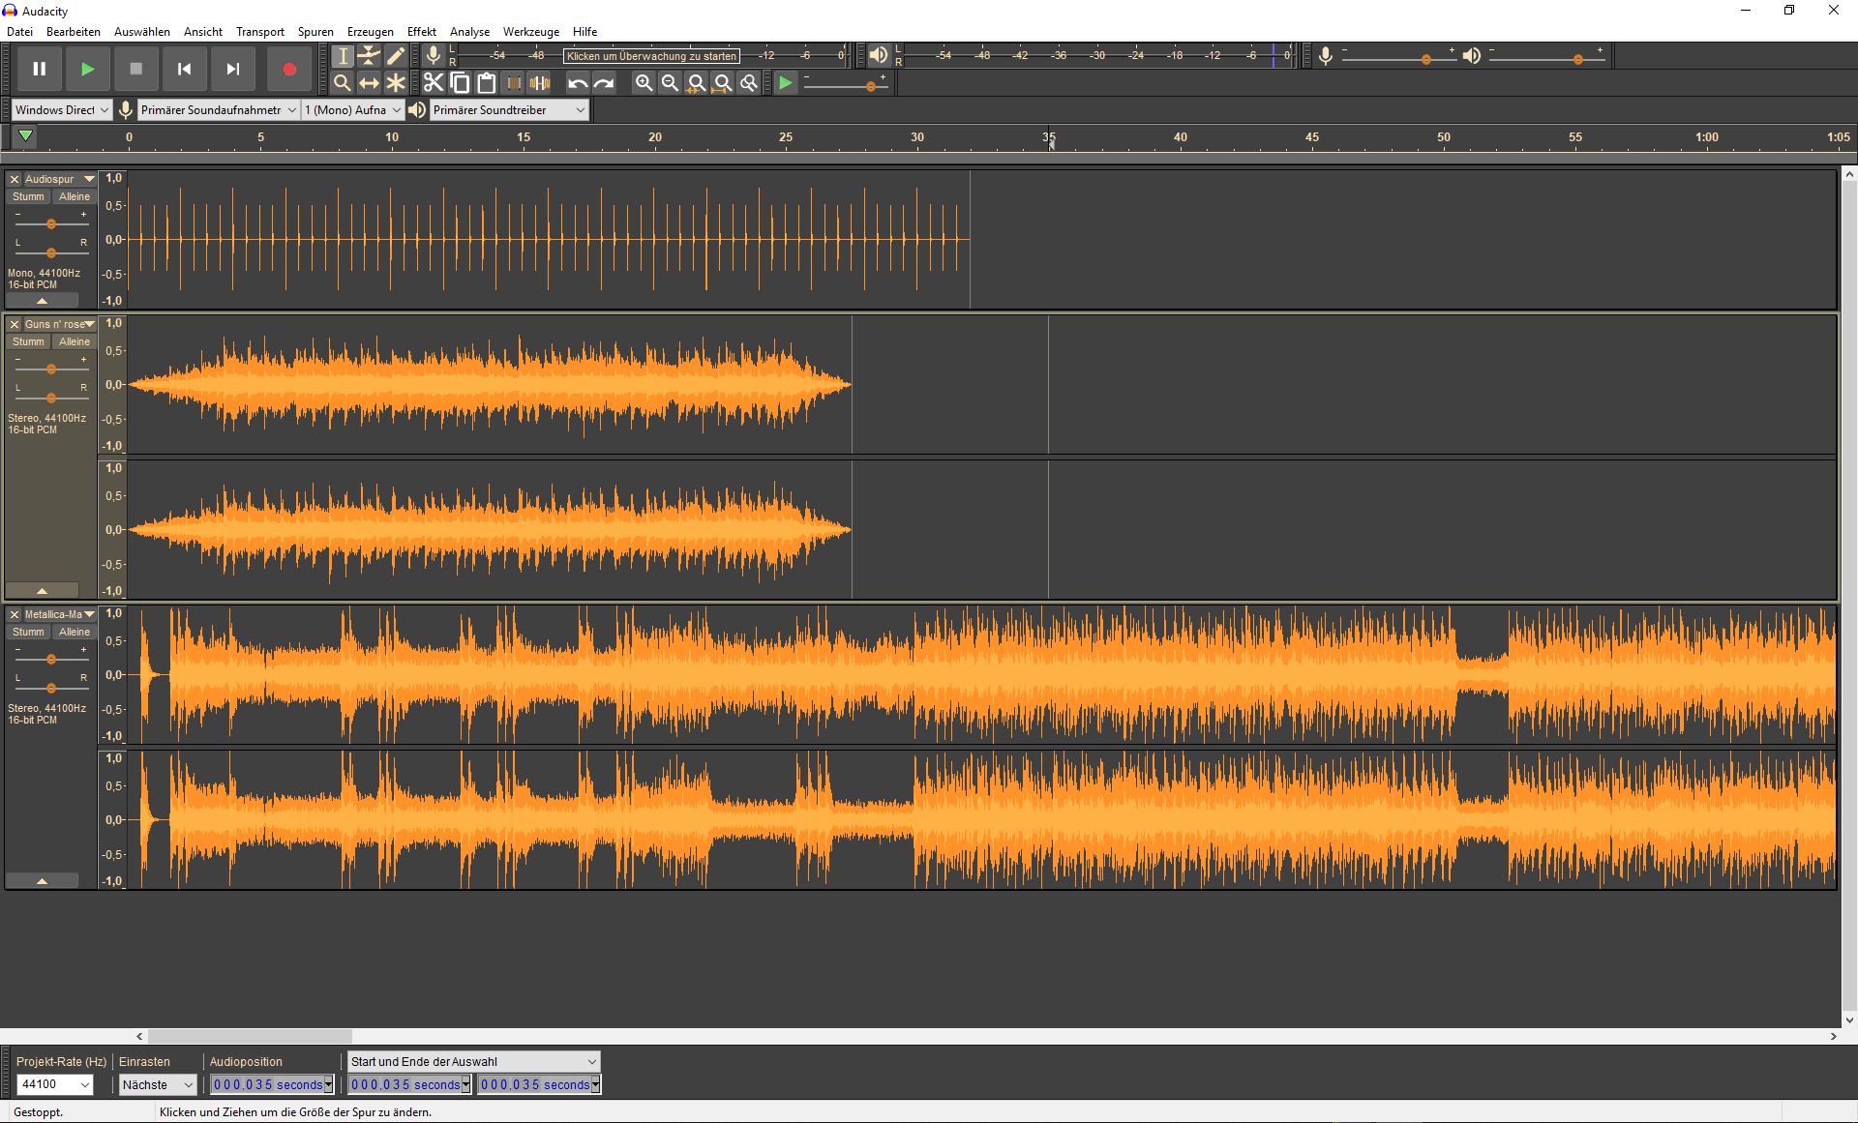The height and width of the screenshot is (1123, 1858).
Task: Start monitoring via the 'Klicken um Überwachung zu starten' meter
Action: (x=651, y=56)
